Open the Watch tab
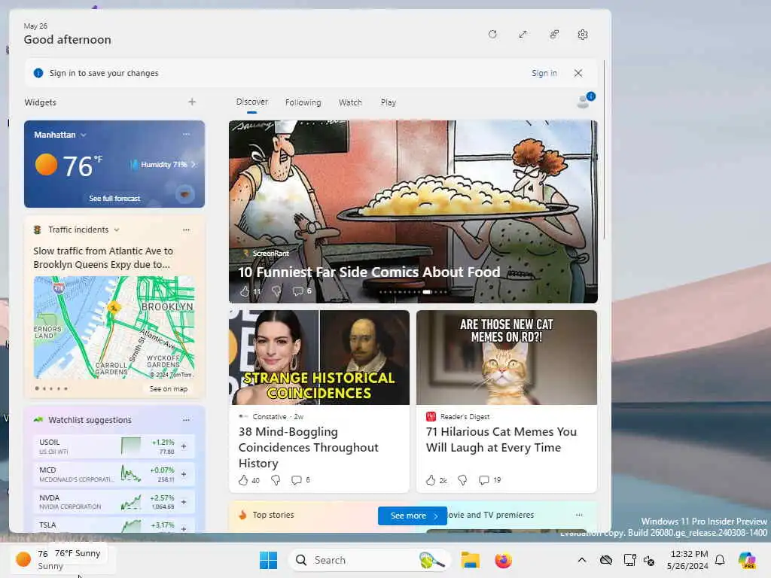771x578 pixels. tap(350, 102)
